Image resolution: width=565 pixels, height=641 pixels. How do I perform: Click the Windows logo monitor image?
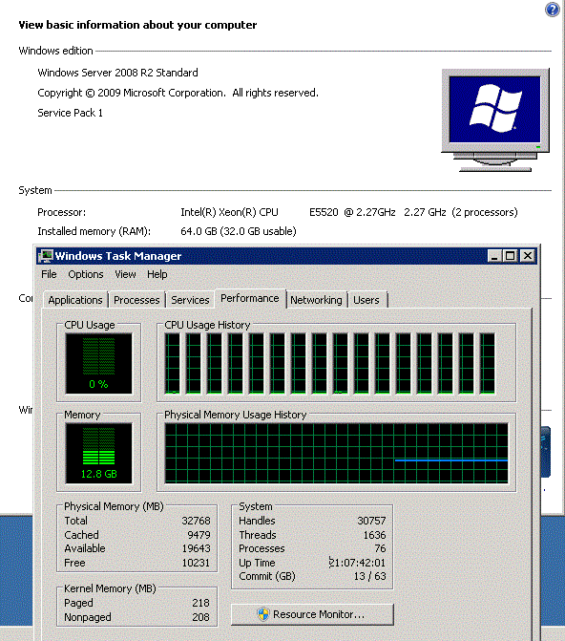(x=495, y=119)
